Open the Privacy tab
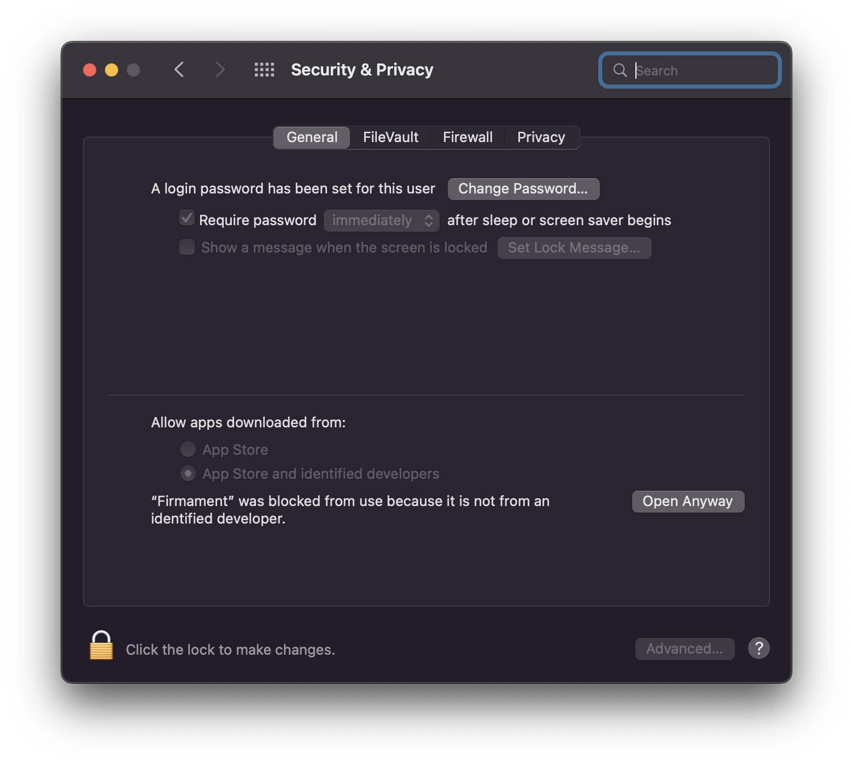This screenshot has height=764, width=853. tap(541, 137)
